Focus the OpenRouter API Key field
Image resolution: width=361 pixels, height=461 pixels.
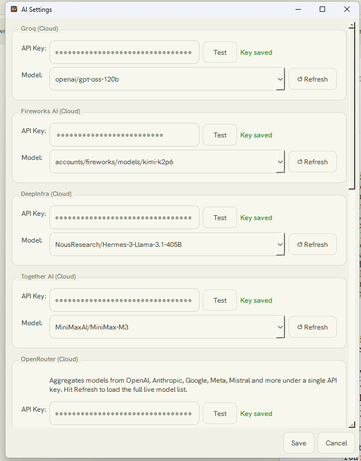click(x=124, y=413)
